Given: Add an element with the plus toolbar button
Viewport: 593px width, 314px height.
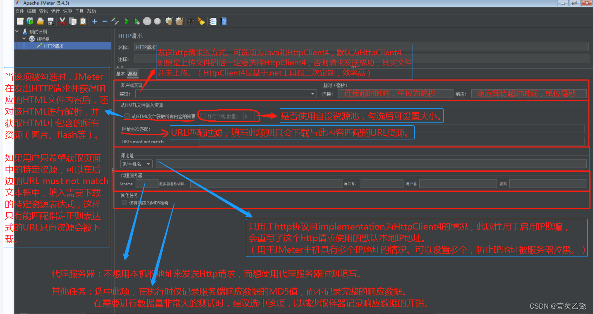Looking at the screenshot, I should [95, 21].
